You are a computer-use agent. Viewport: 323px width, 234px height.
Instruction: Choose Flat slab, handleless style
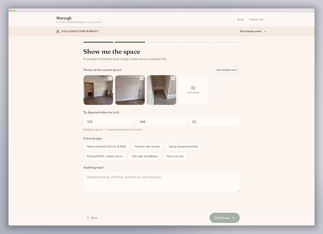145,156
